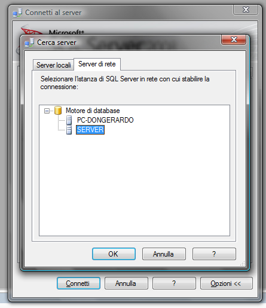Viewport: 266px width, 308px height.
Task: Click the Connetti button
Action: (78, 283)
